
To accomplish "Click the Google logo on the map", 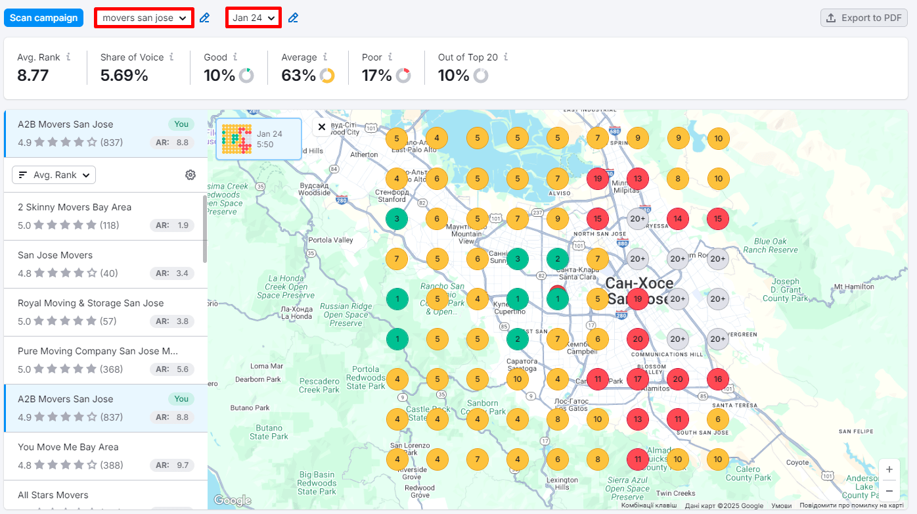I will (x=232, y=500).
